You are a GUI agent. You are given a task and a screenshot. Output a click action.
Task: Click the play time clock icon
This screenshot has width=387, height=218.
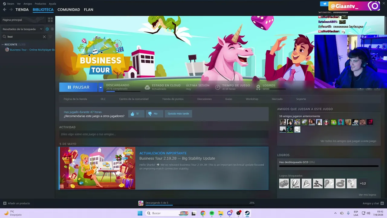point(218,87)
